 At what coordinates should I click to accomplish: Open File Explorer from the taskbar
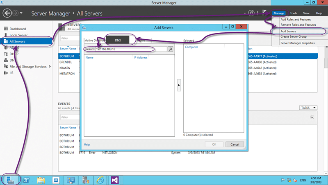[x=41, y=180]
